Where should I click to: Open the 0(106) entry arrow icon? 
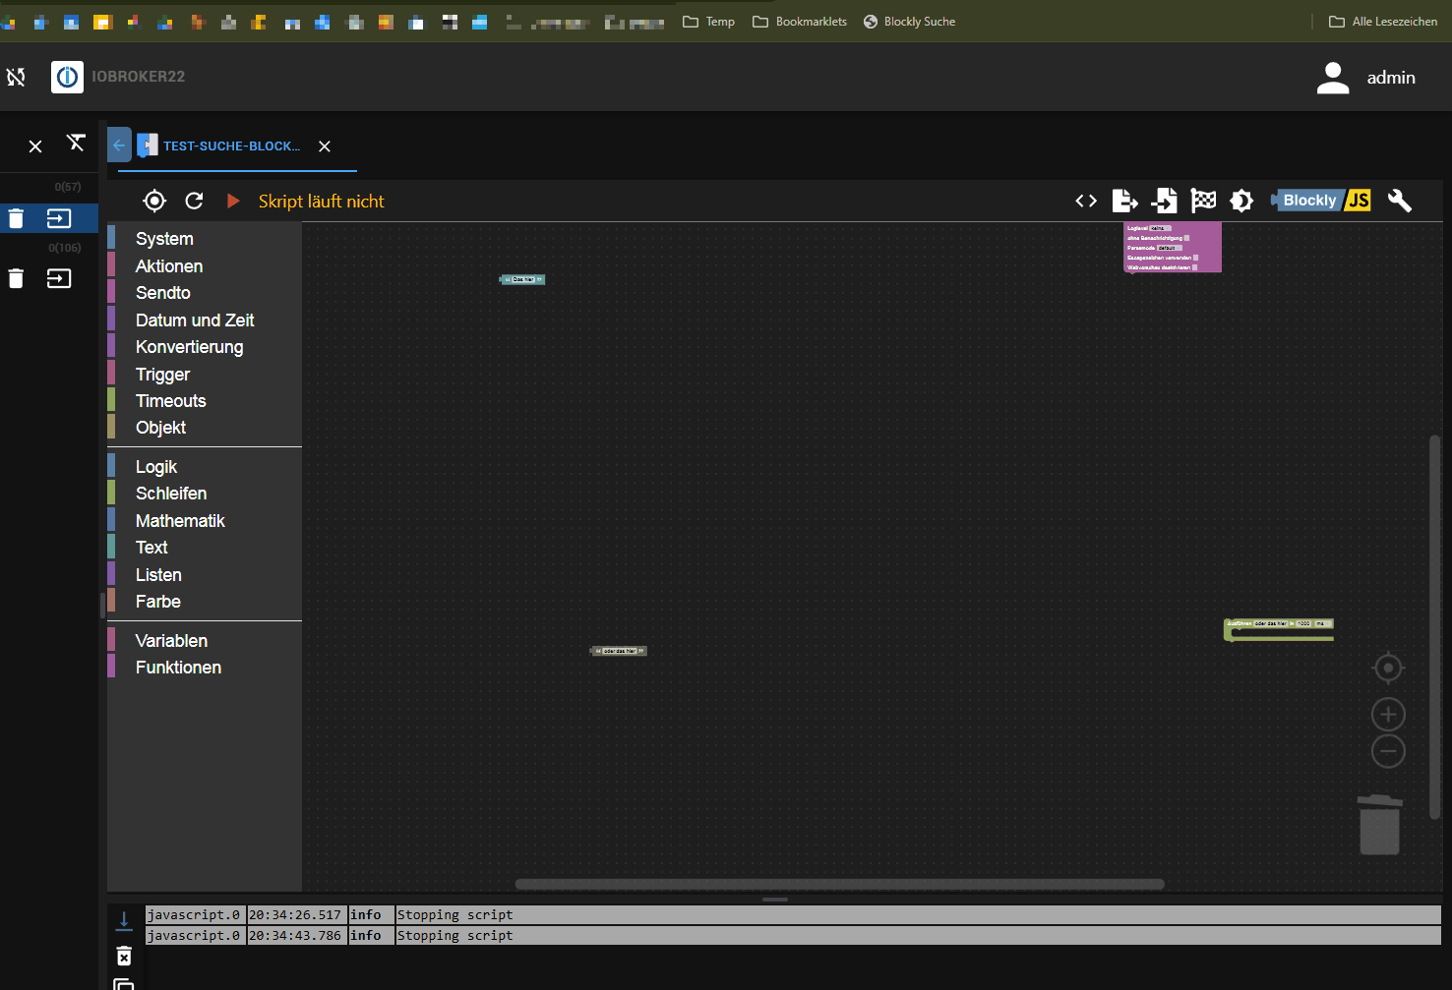(59, 279)
